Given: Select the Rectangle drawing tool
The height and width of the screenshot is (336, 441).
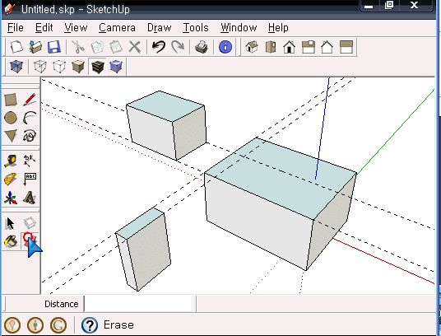Looking at the screenshot, I should pyautogui.click(x=11, y=100).
